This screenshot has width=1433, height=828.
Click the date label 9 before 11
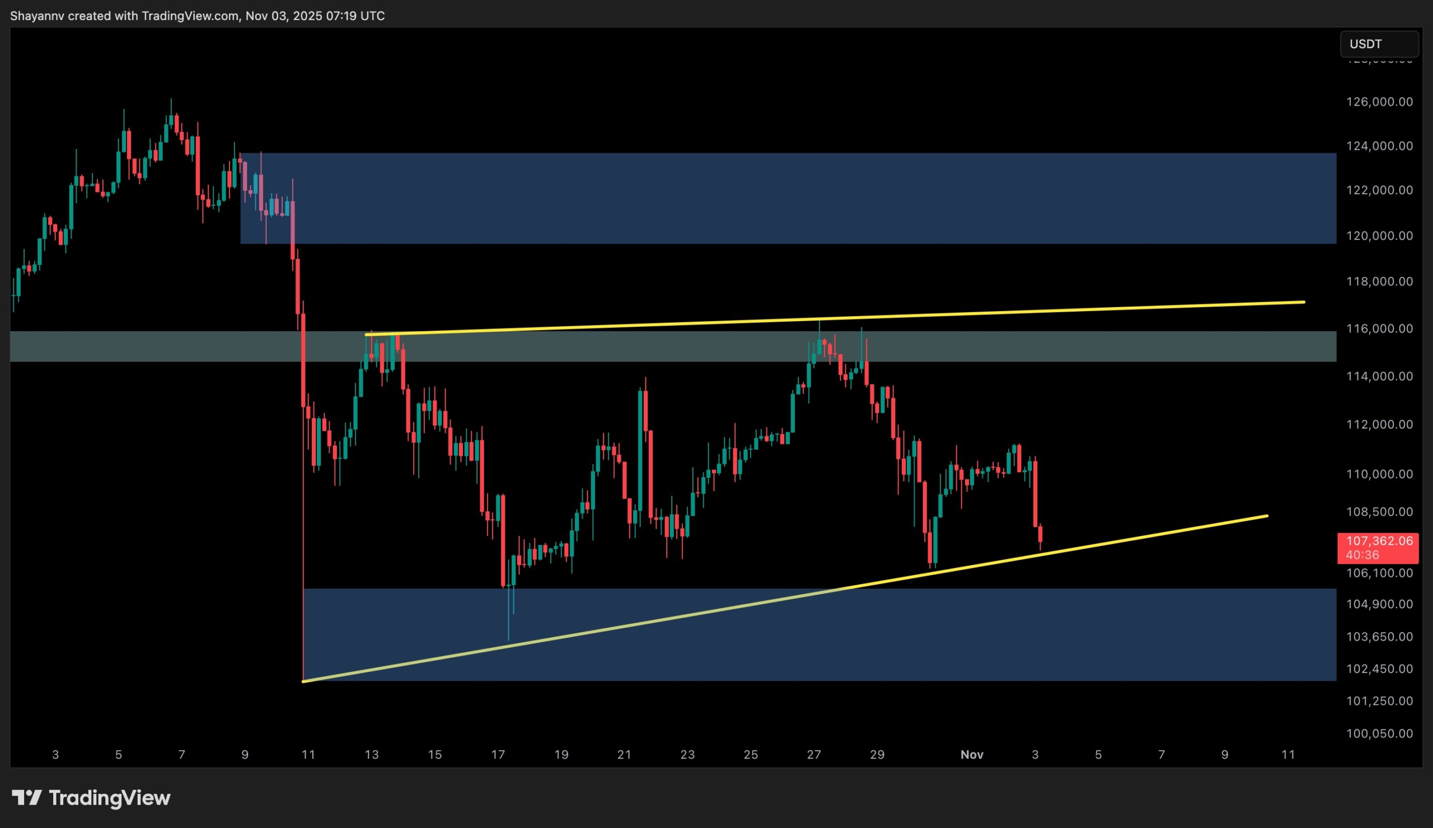click(x=245, y=755)
